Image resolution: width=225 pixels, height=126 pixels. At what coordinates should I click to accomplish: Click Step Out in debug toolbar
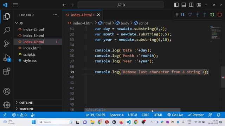click(205, 15)
